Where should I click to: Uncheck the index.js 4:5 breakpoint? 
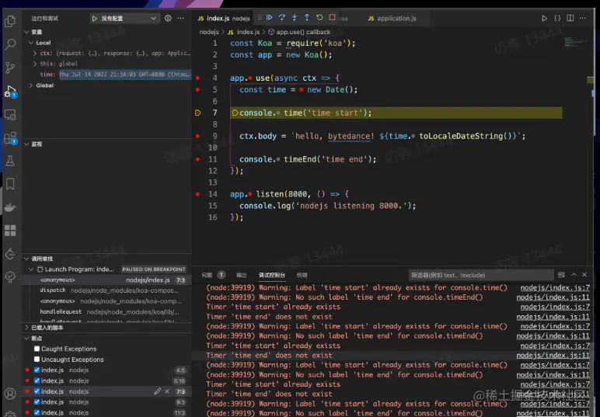click(x=37, y=370)
